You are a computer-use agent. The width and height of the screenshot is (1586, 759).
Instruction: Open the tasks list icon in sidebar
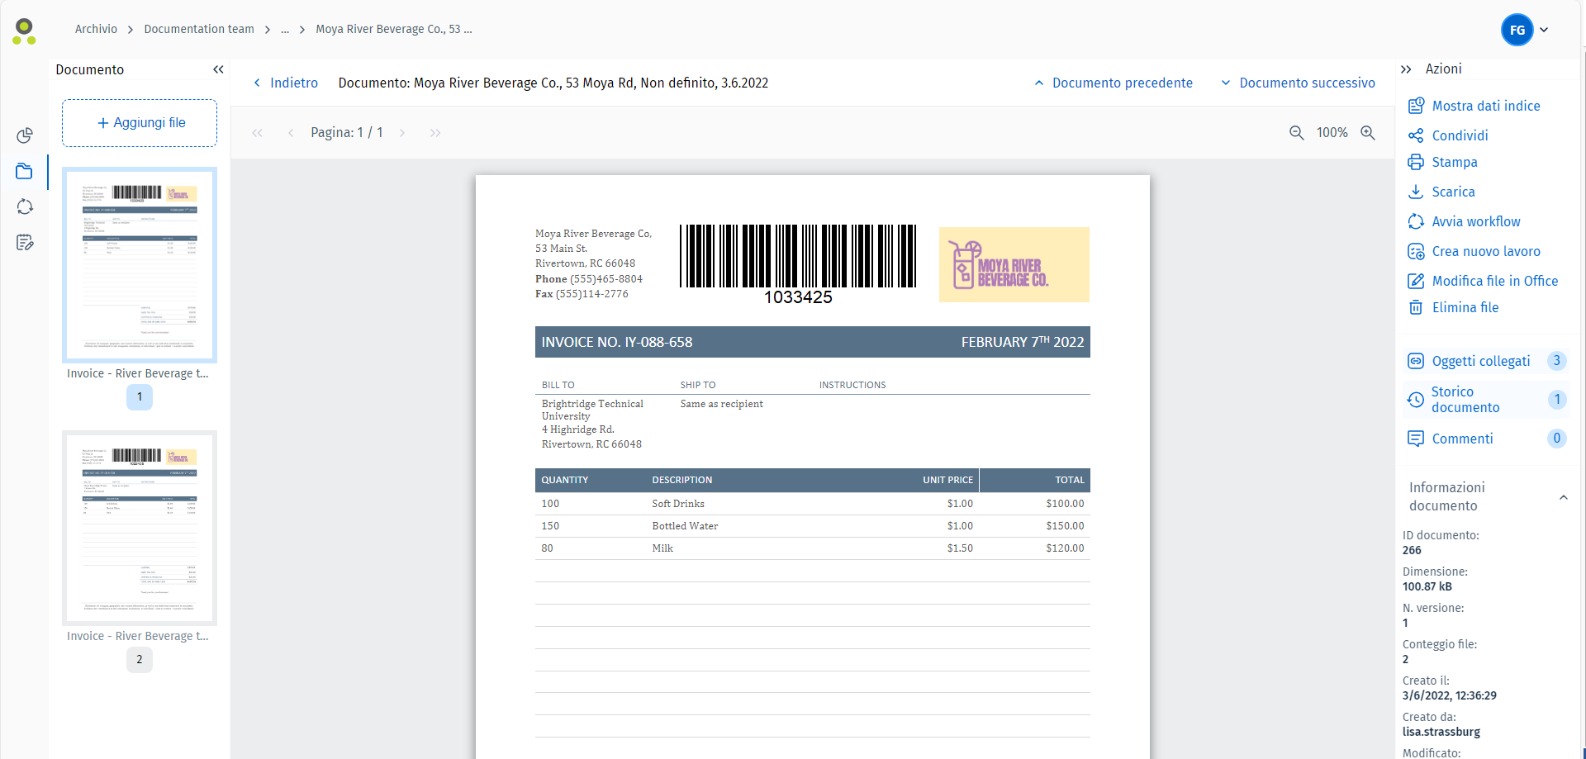[x=25, y=242]
